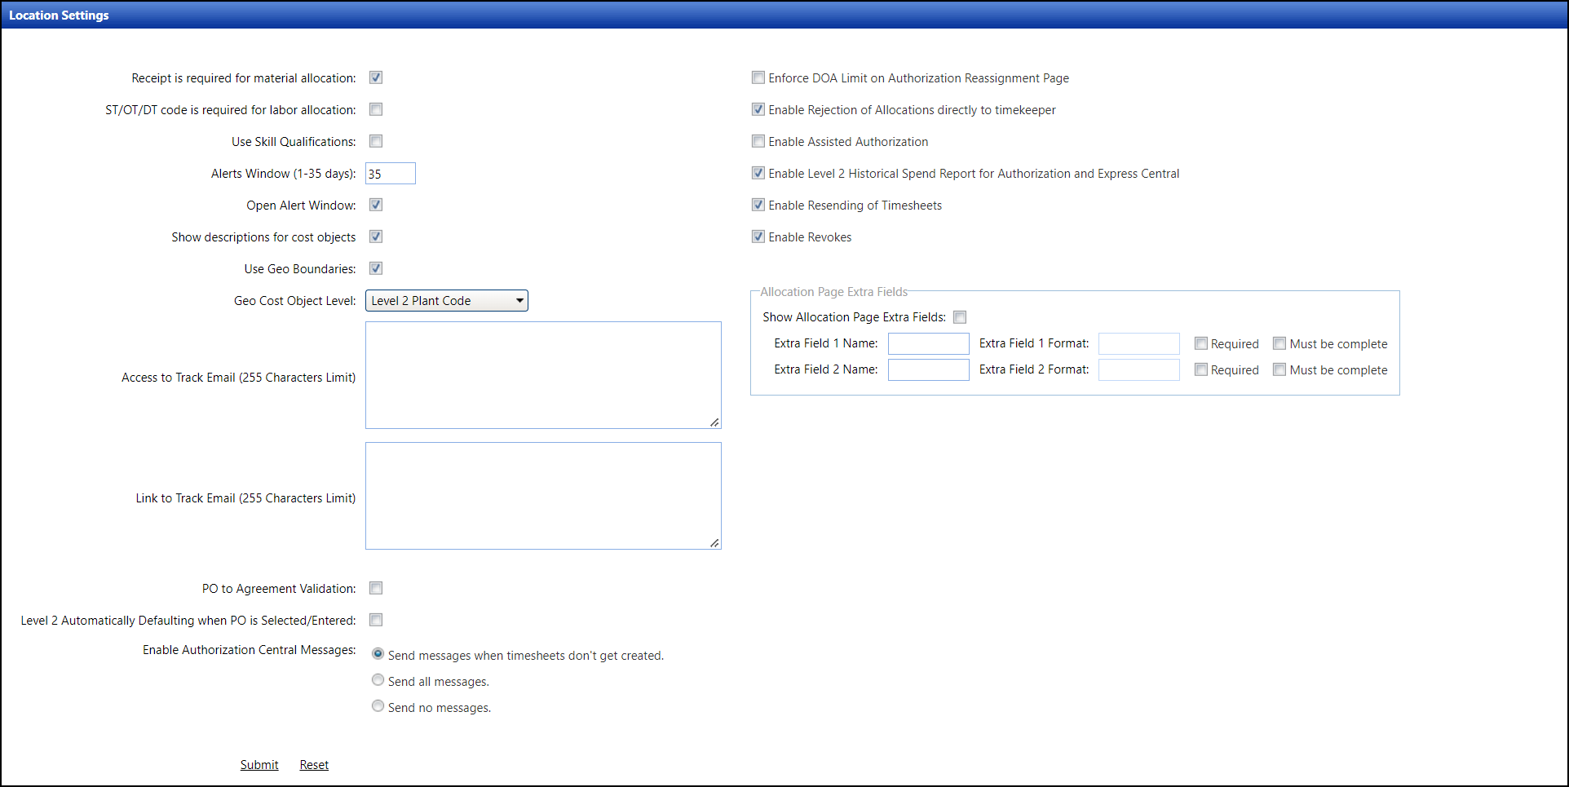Check Must be complete for Extra Field 2
This screenshot has width=1569, height=787.
[1280, 370]
